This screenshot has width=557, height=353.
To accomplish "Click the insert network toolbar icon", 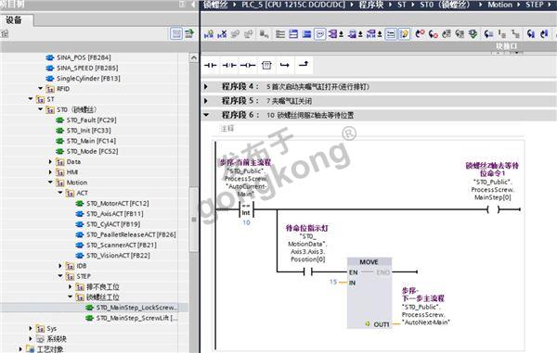I will click(x=209, y=34).
